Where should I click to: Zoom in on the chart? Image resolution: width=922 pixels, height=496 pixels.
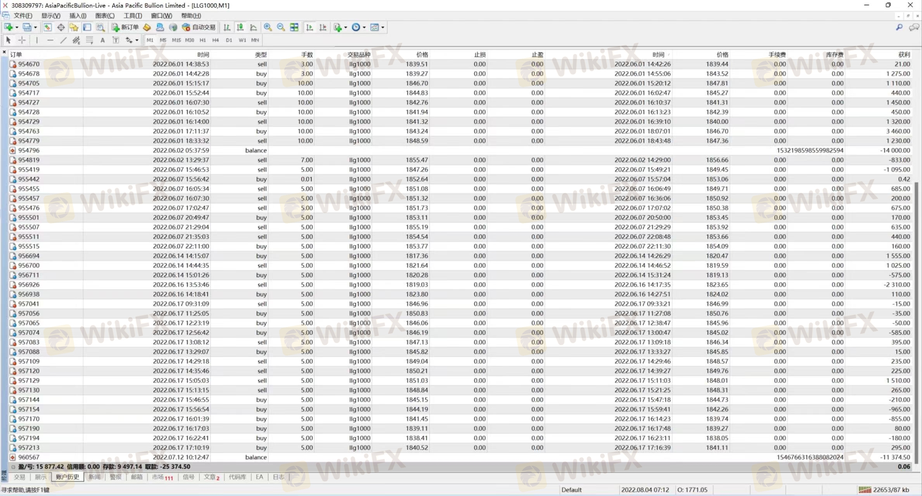click(x=268, y=27)
